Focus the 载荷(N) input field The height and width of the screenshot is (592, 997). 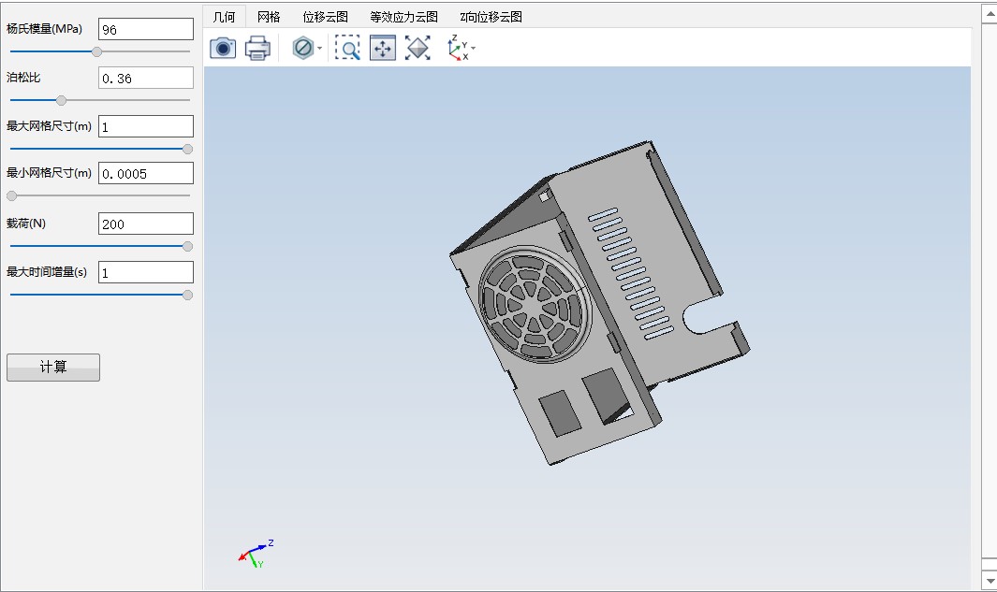[146, 224]
